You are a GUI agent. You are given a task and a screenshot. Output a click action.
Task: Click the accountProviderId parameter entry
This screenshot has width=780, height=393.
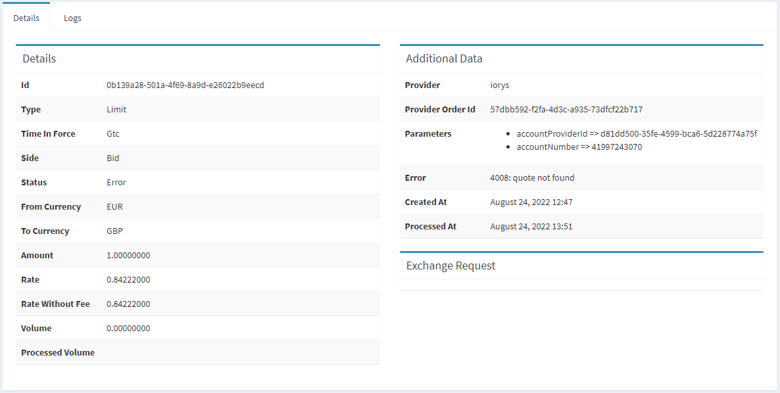[x=637, y=134]
